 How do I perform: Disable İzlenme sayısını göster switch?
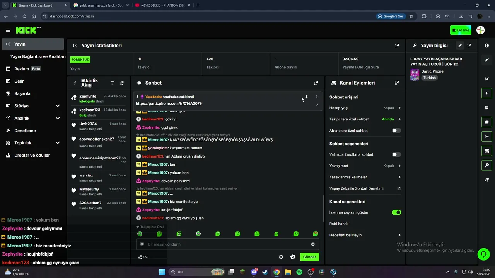point(396,212)
